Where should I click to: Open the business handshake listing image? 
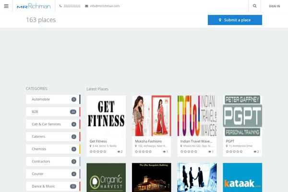tap(197, 178)
